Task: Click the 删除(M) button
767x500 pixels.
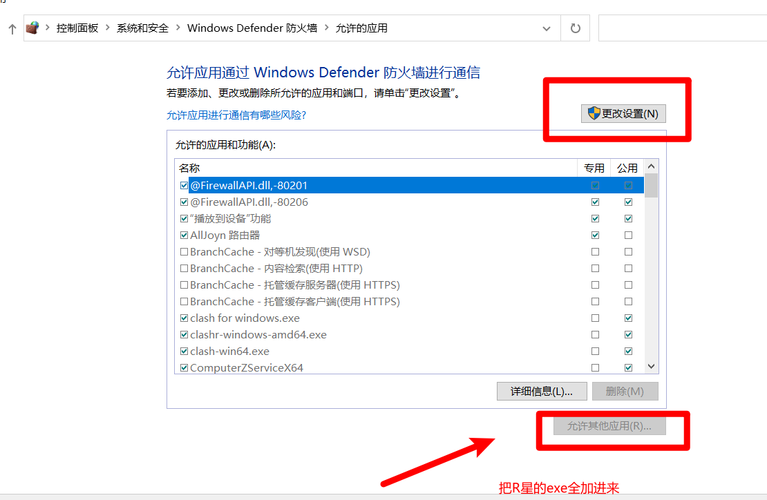Action: (625, 392)
